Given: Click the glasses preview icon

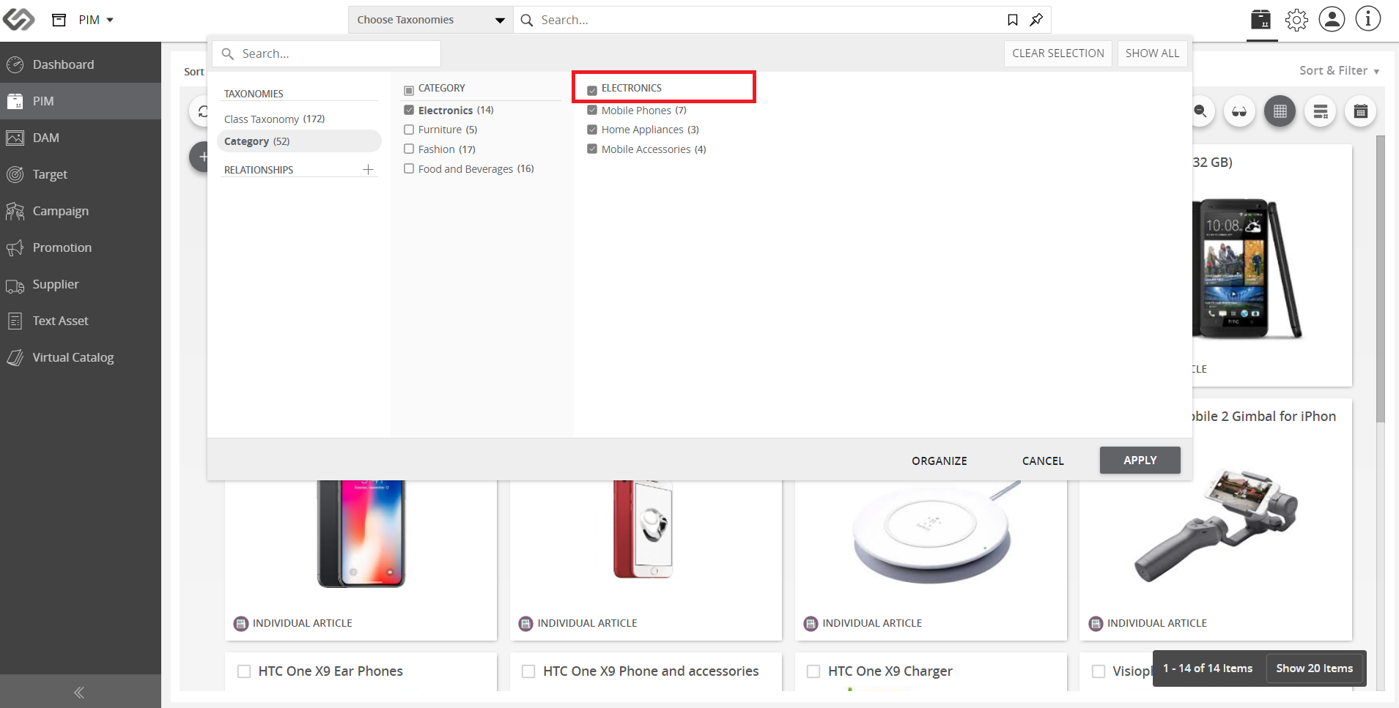Looking at the screenshot, I should [1239, 111].
